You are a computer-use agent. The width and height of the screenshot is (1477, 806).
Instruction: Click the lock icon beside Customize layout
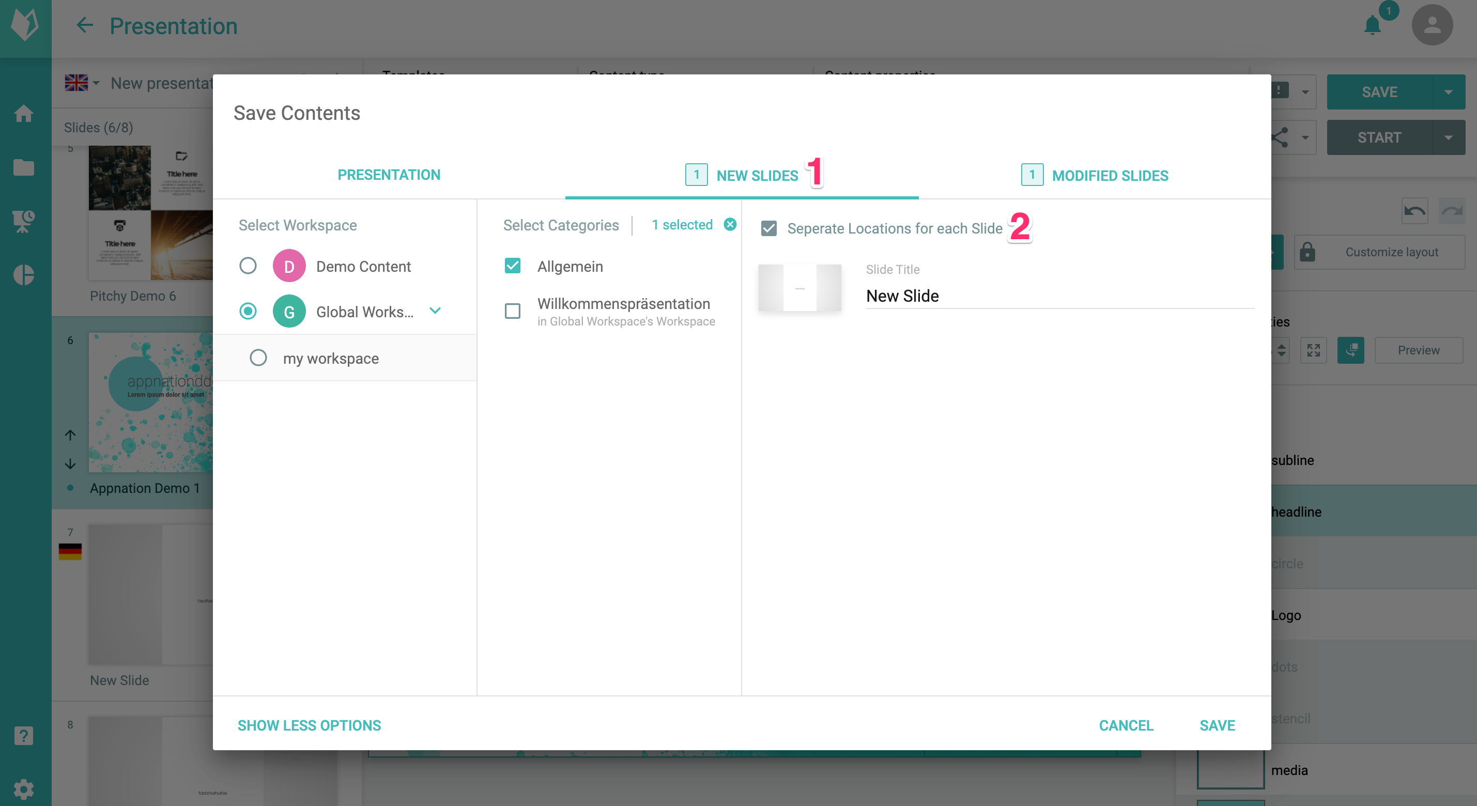pyautogui.click(x=1307, y=252)
